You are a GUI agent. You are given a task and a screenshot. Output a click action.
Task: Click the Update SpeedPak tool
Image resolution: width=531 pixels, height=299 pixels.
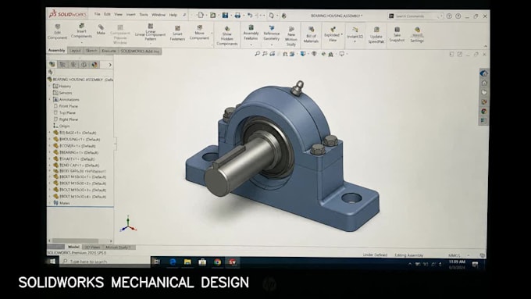click(376, 35)
